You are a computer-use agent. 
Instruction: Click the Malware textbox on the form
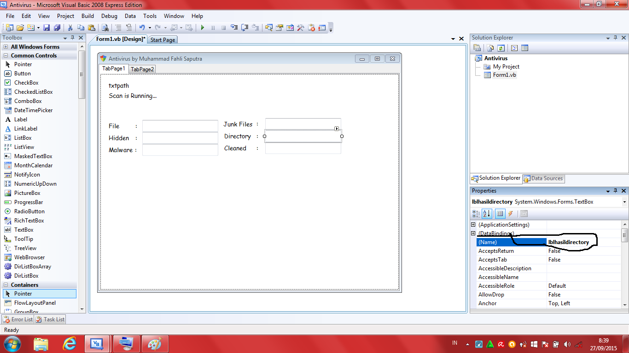click(x=180, y=150)
